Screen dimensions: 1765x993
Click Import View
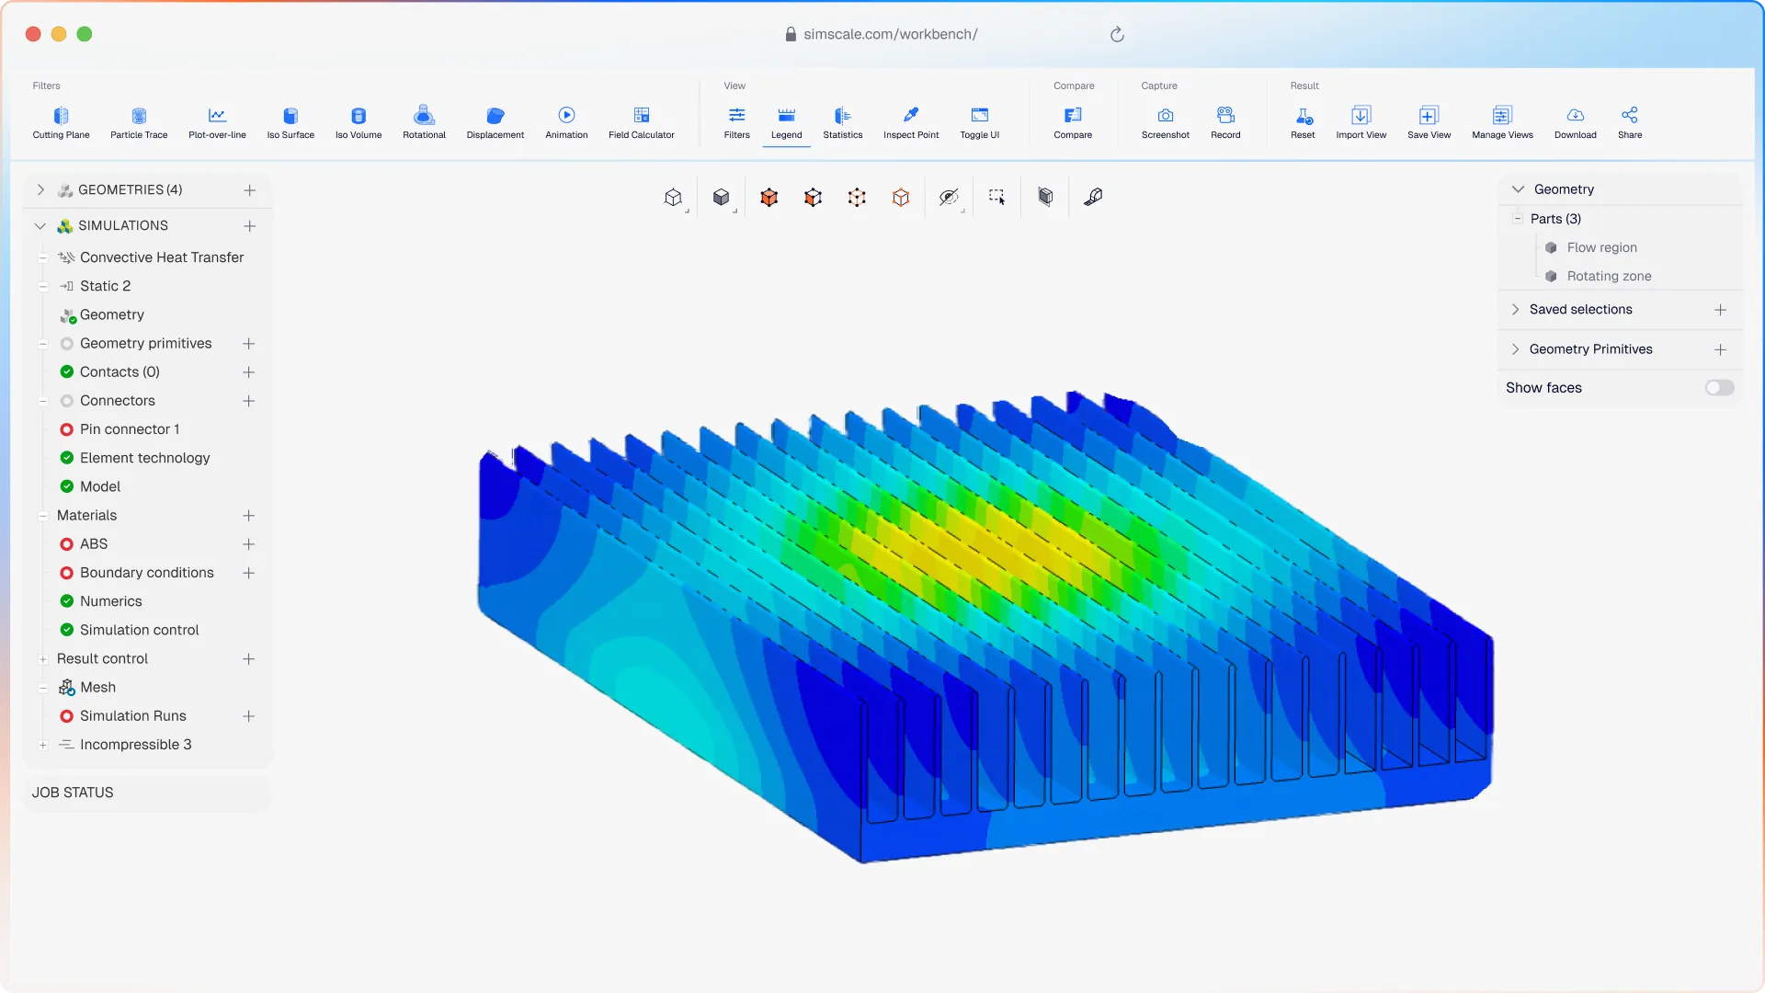(1361, 122)
